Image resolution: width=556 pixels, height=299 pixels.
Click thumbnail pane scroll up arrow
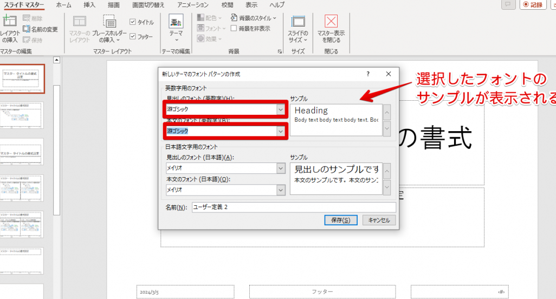click(56, 60)
